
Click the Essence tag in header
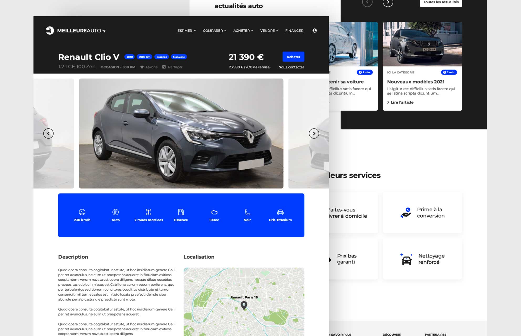[162, 57]
